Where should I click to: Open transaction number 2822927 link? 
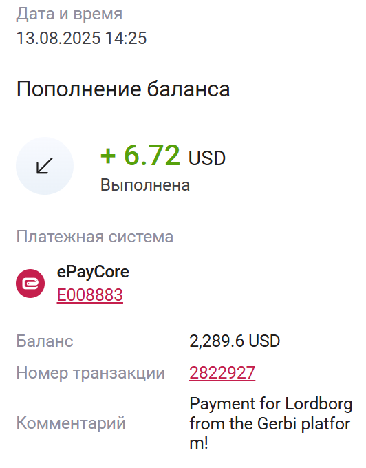click(222, 372)
